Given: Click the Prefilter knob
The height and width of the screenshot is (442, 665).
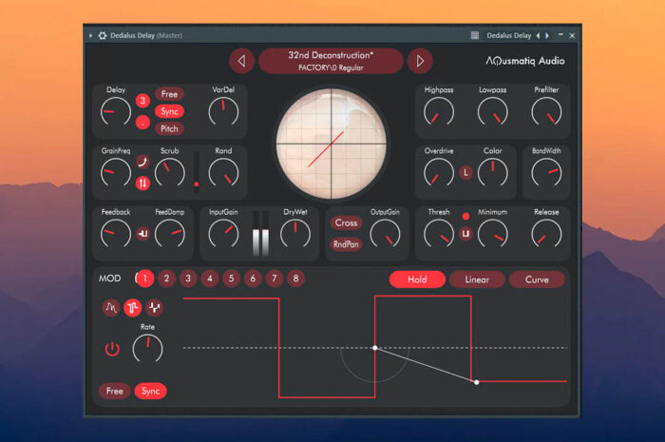Looking at the screenshot, I should [546, 111].
